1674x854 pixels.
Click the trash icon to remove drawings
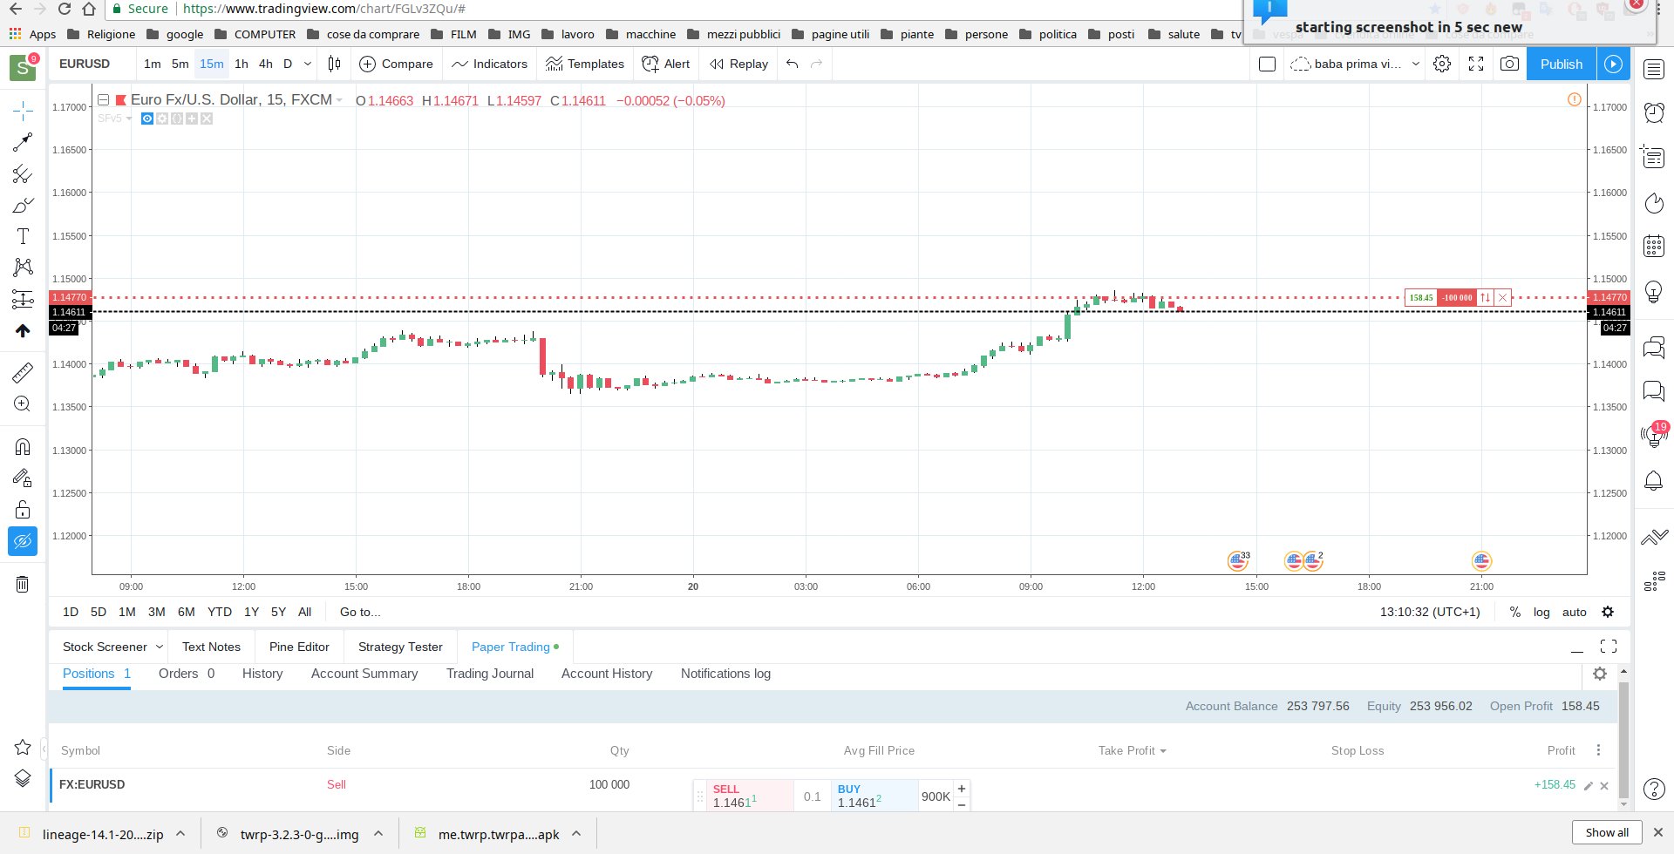(23, 584)
